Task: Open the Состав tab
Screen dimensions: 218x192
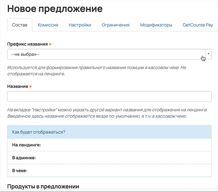Action: point(20,25)
